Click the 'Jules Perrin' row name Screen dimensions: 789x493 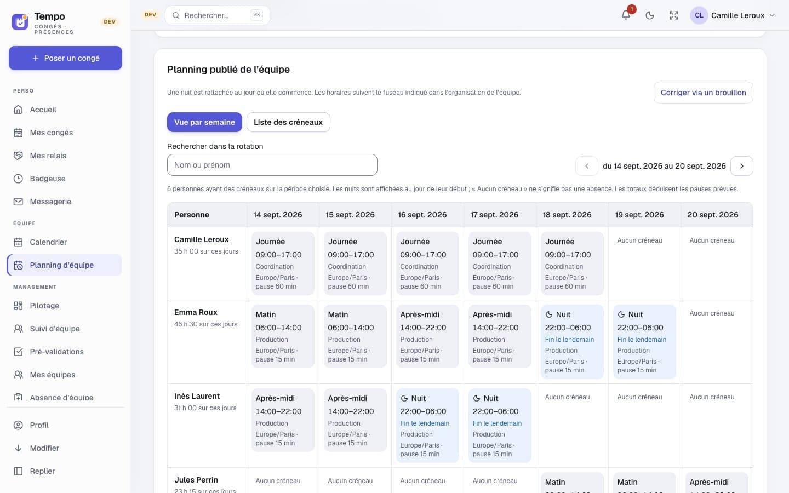[196, 480]
